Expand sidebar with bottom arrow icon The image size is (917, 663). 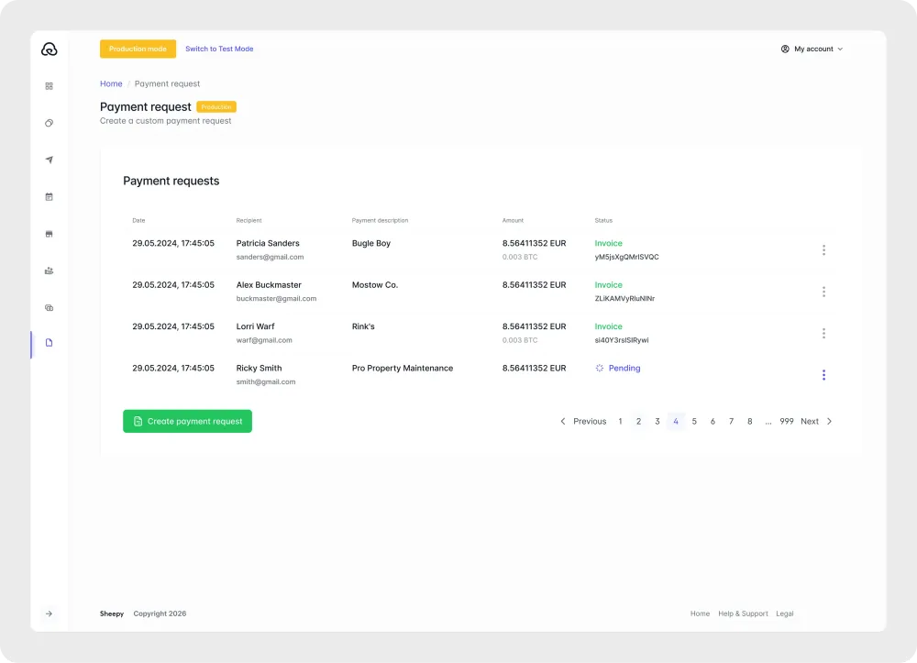pos(50,613)
